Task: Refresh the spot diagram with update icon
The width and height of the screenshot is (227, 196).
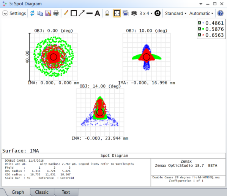Action: 32,13
